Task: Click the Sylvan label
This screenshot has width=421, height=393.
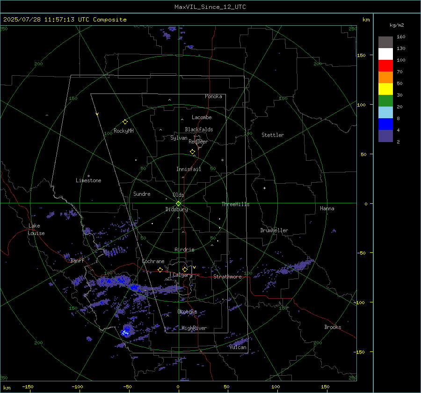Action: 179,138
